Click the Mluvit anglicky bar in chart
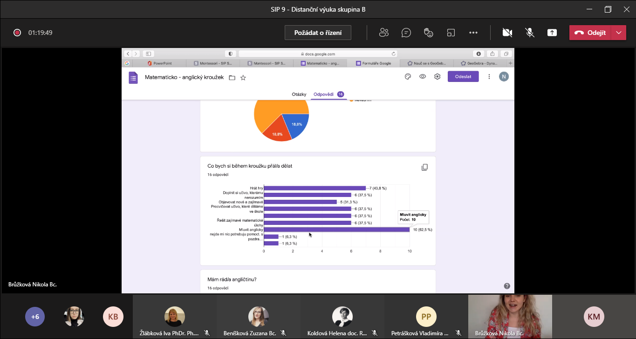 337,230
